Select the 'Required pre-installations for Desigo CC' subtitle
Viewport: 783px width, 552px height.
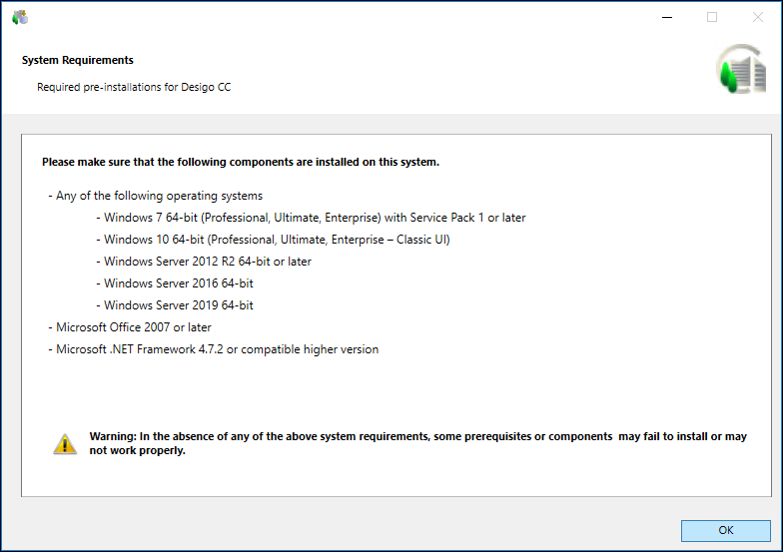click(x=134, y=87)
